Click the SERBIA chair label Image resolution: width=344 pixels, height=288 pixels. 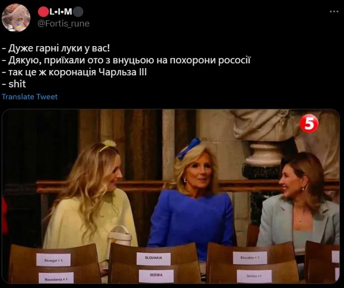pyautogui.click(x=156, y=275)
